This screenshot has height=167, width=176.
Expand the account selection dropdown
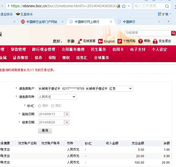tap(130, 89)
